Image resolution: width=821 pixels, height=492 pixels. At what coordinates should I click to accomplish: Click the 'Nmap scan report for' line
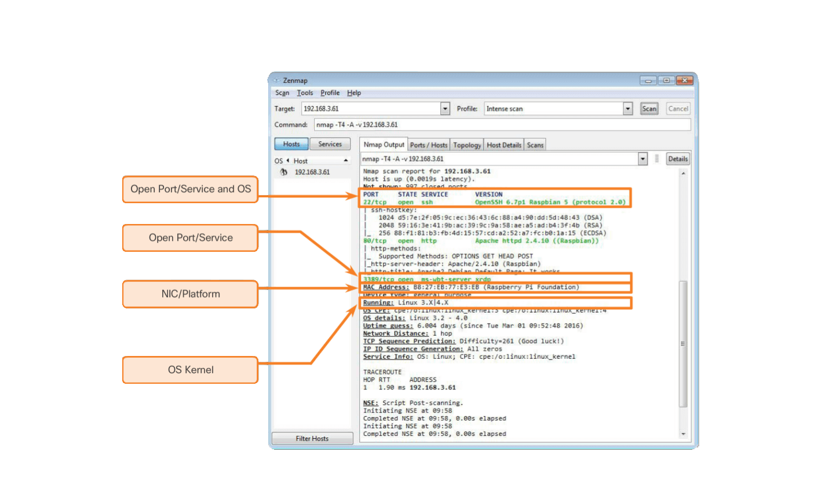(x=426, y=171)
